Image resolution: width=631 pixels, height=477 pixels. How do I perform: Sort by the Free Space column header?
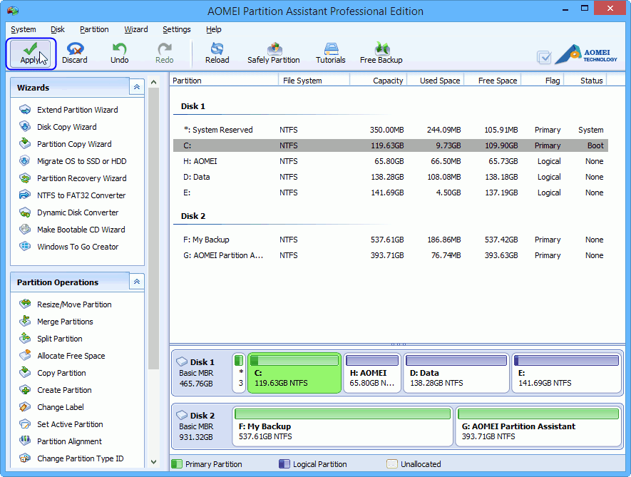493,81
